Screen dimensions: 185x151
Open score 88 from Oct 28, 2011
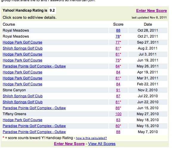coord(118,30)
